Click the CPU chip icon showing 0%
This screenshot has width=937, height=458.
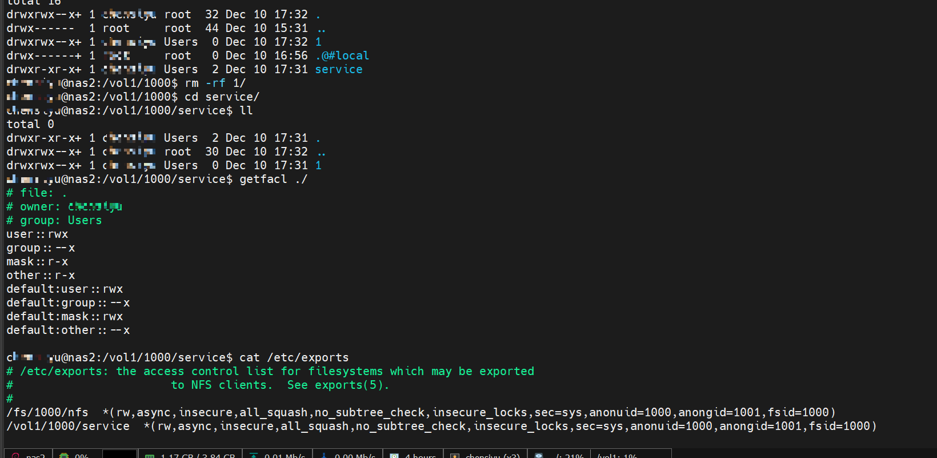(64, 456)
